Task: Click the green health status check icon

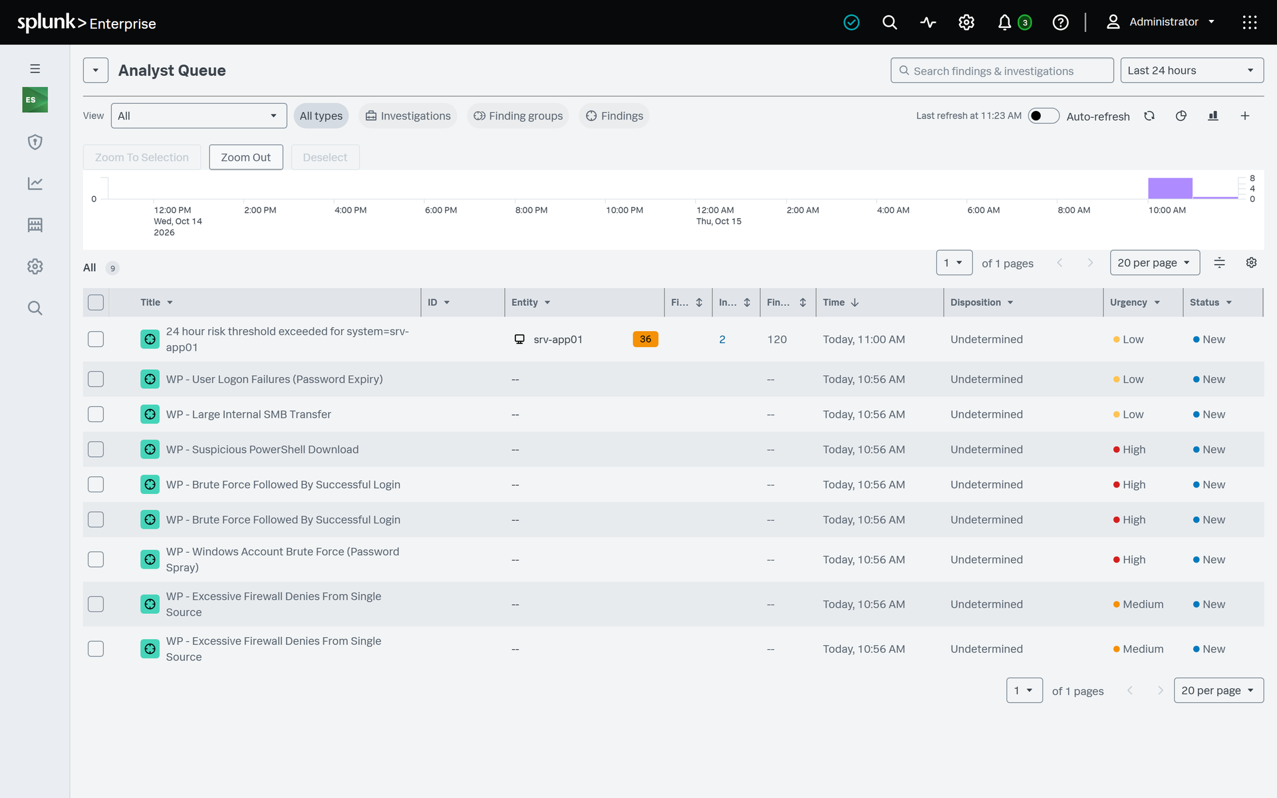Action: tap(851, 23)
